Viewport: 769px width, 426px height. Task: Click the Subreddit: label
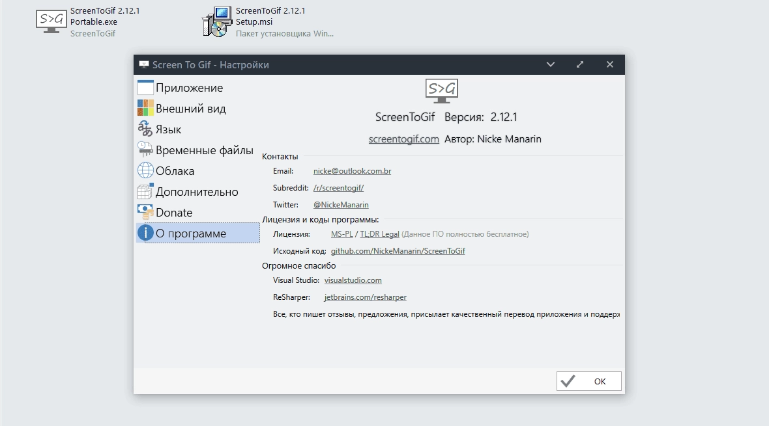pos(291,188)
